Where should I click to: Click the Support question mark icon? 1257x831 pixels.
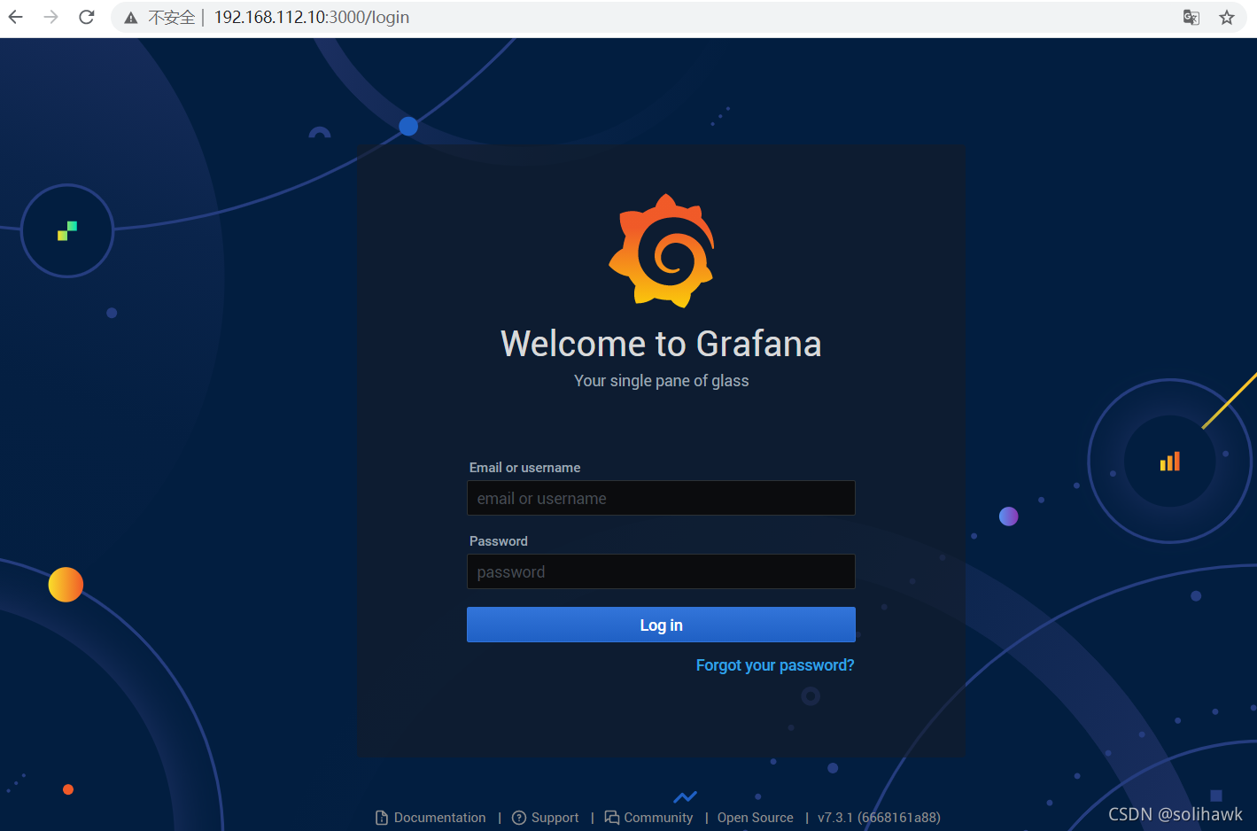[x=519, y=818]
